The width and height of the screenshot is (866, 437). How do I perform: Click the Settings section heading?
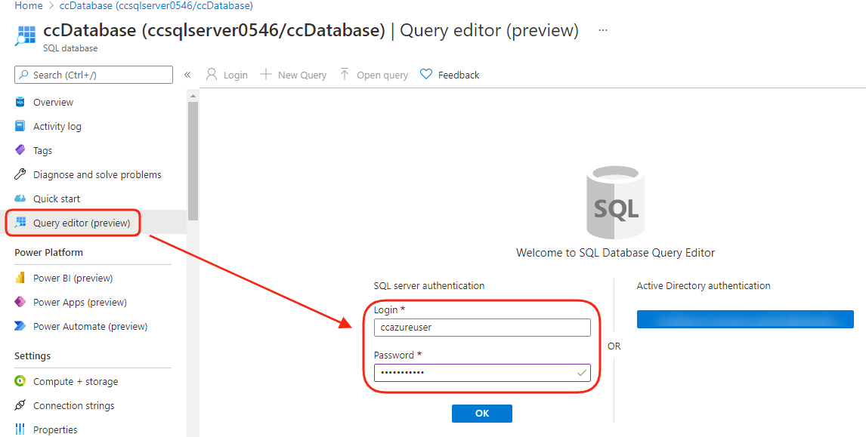(x=32, y=356)
